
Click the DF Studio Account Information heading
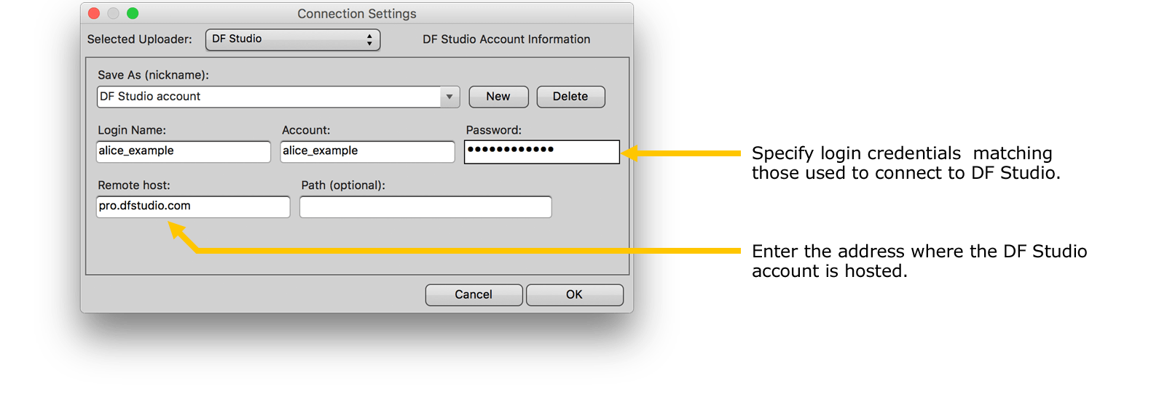coord(506,39)
